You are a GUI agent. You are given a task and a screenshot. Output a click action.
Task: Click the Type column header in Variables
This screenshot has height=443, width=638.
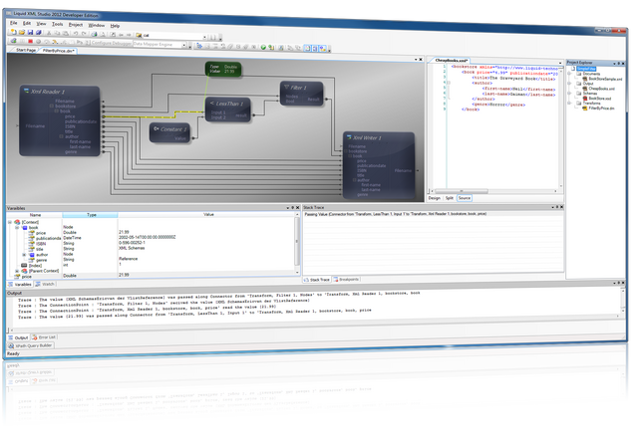(x=91, y=215)
